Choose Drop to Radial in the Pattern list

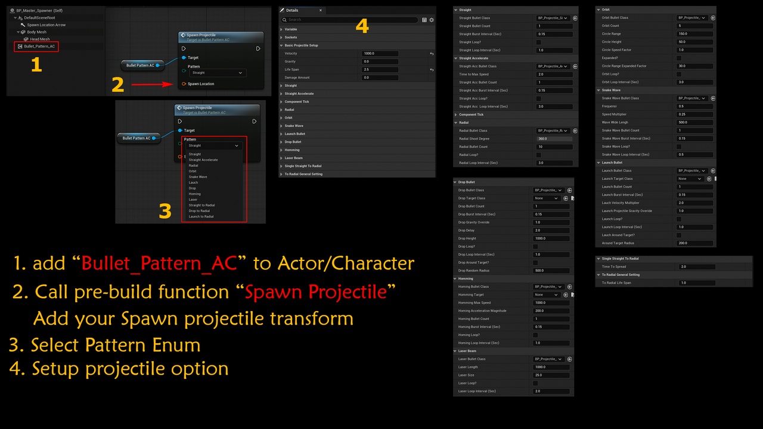point(199,211)
